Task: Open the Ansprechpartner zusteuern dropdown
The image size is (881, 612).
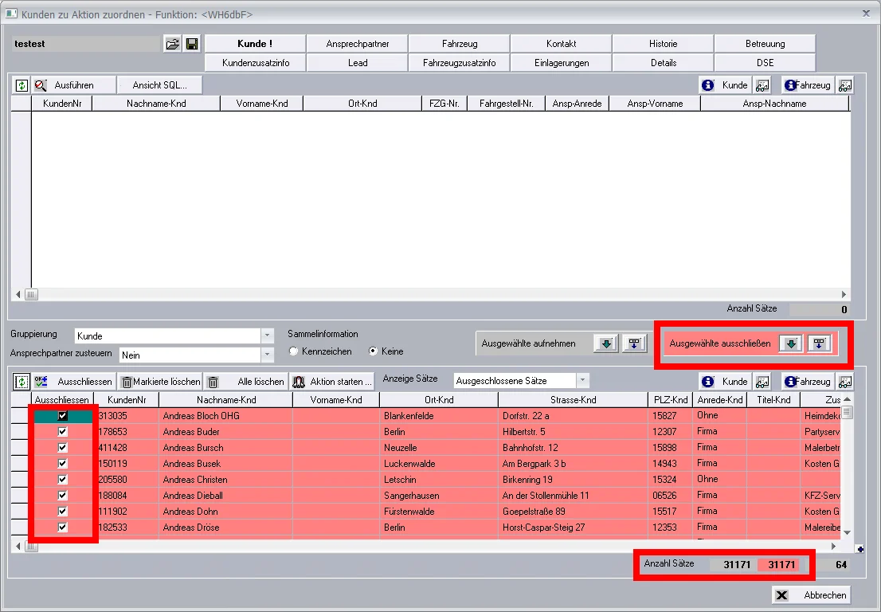Action: coord(268,355)
